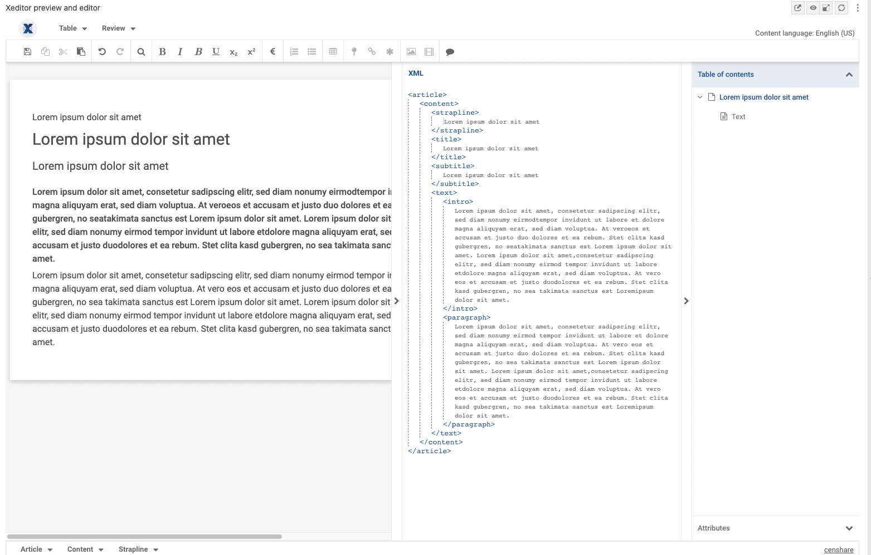The height and width of the screenshot is (555, 871).
Task: Toggle preview mode with the eye icon
Action: (813, 8)
